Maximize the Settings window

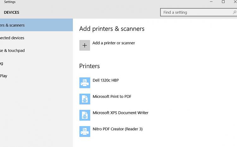223,2
